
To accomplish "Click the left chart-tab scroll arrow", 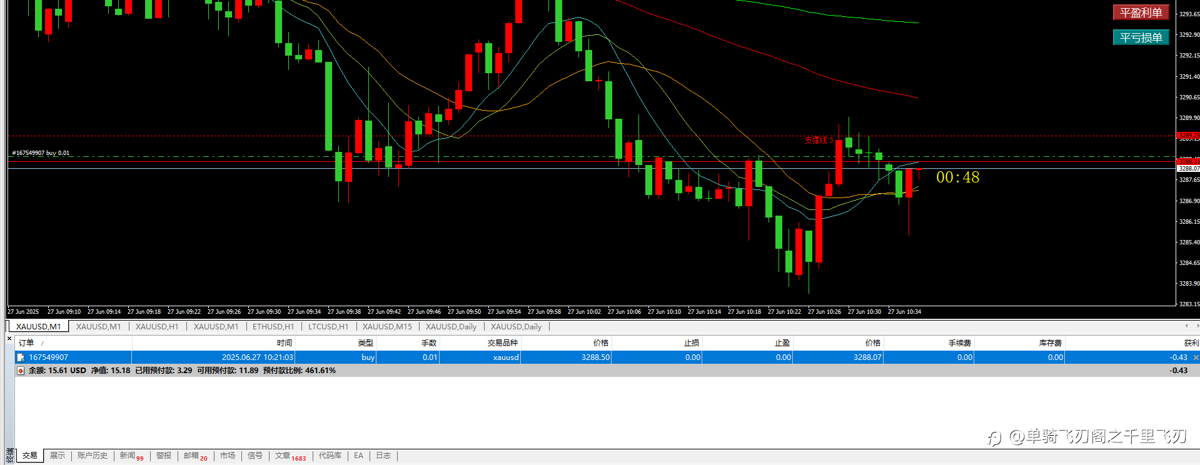I will 1186,326.
